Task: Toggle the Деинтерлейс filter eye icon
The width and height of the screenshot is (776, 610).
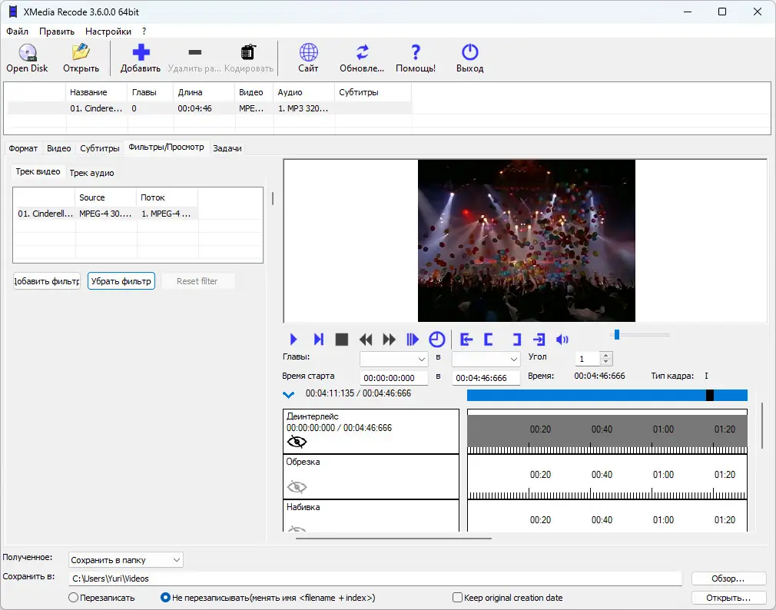Action: pos(297,442)
